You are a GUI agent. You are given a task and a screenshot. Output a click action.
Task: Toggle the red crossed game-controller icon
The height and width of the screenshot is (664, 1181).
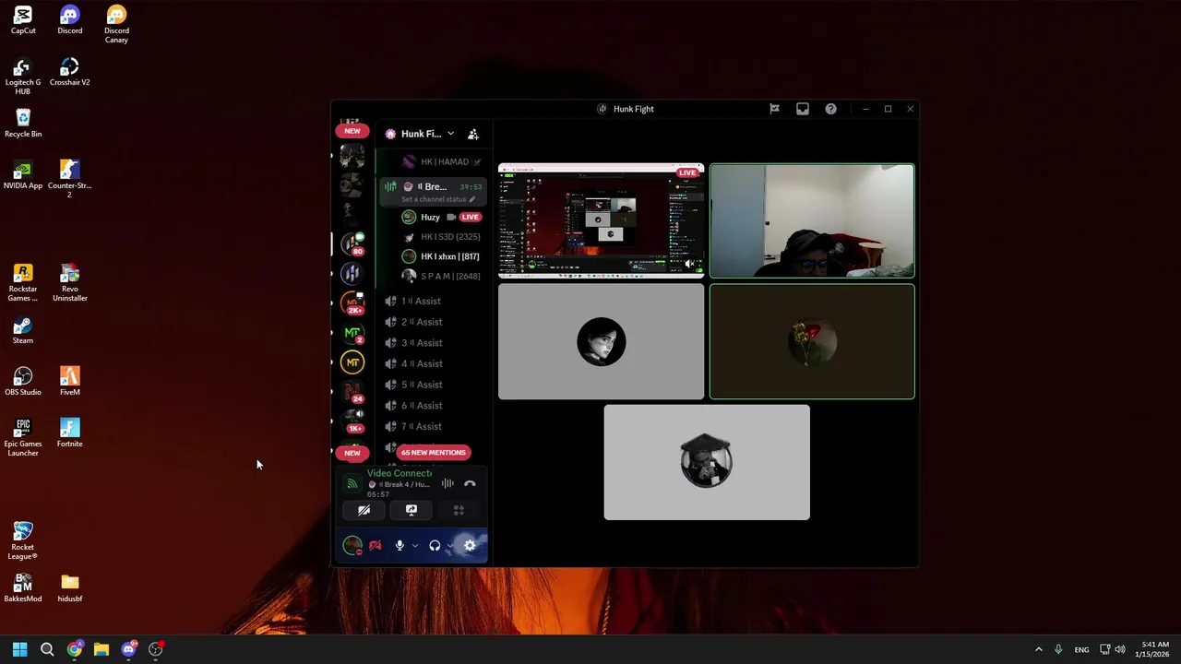tap(376, 546)
